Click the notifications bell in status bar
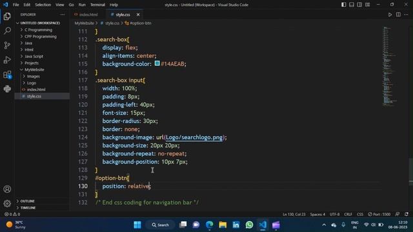Screen dimensions: 413x232 point(407,214)
